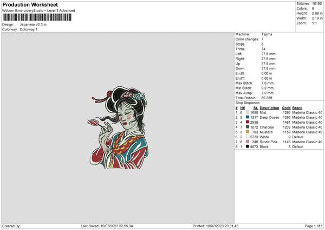Click the 'St.' column header
The image size is (325, 230).
point(256,108)
